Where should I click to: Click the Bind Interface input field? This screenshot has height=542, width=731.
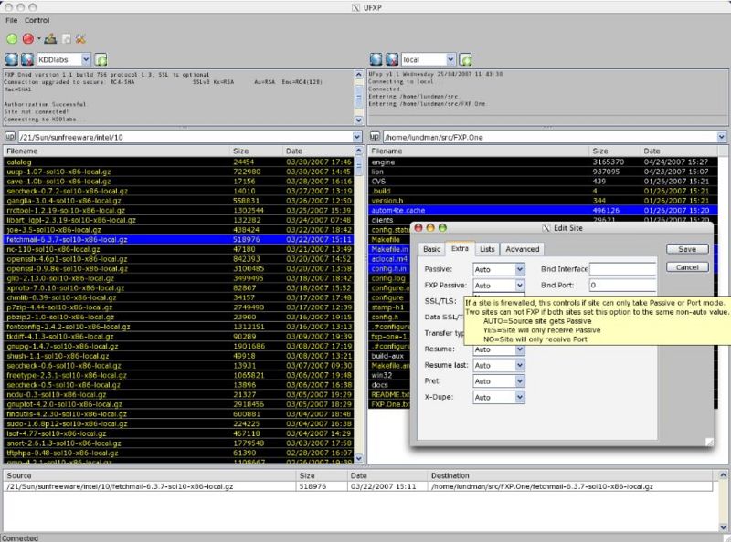(x=622, y=269)
